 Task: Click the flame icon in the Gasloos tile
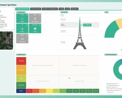click(x=22, y=19)
